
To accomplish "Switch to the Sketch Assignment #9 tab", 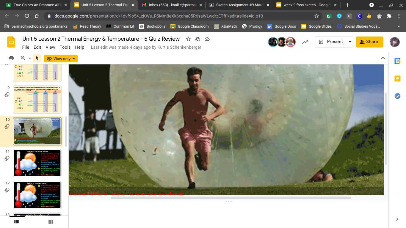I will tap(239, 5).
